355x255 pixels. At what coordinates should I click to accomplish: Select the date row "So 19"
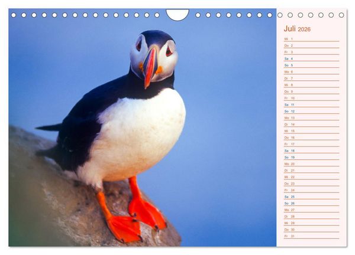[x=312, y=157]
